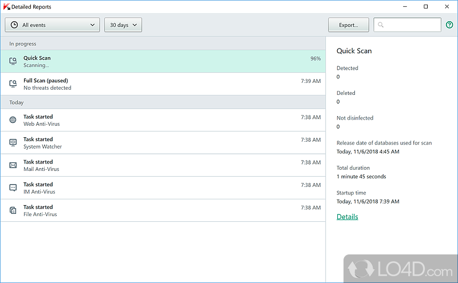Click the Not disinfected label
Viewport: 458px width, 283px height.
(x=355, y=118)
